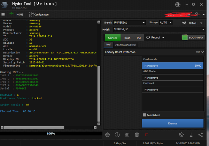Image resolution: width=209 pixels, height=146 pixels.
Task: Click Security Patch value 2025-06-01
Action: (x=37, y=62)
